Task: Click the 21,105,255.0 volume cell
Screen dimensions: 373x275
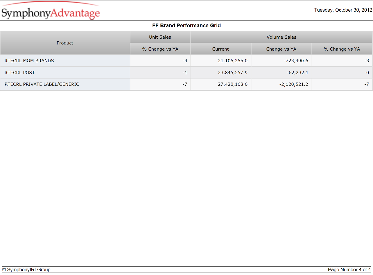Action: pos(221,61)
